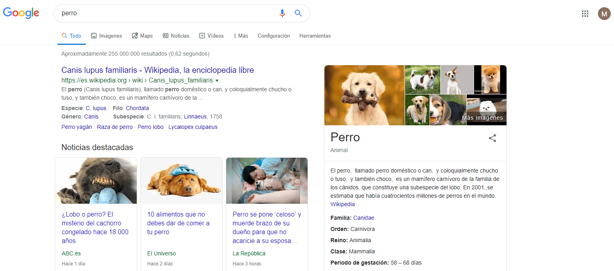
Task: Follow the C. lupus species link
Action: (96, 108)
